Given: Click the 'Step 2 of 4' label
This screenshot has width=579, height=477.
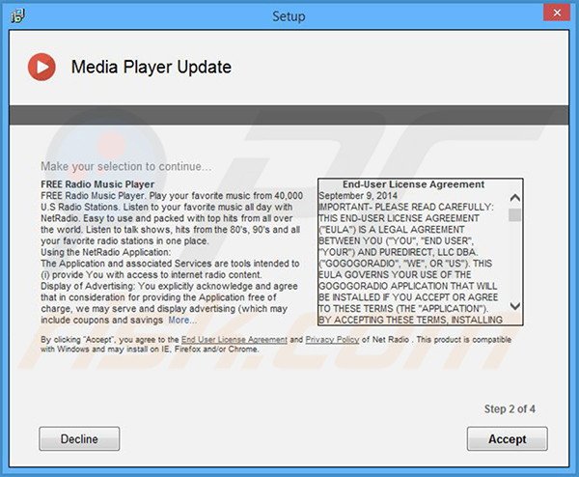Looking at the screenshot, I should click(x=510, y=409).
